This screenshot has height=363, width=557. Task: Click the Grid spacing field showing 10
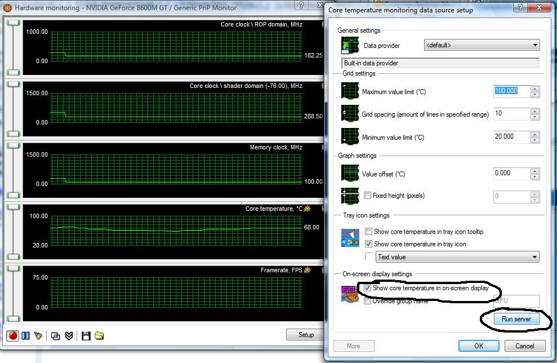[512, 114]
